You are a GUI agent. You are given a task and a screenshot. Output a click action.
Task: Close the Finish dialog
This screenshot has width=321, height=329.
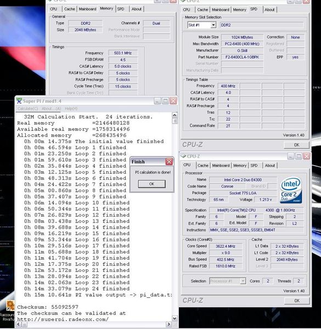(169, 162)
